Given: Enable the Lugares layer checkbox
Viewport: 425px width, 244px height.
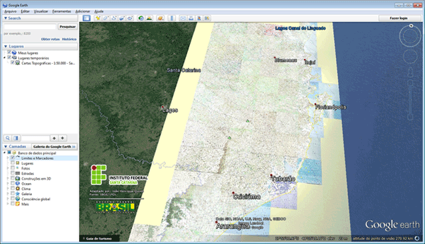Looking at the screenshot, I should (x=13, y=163).
